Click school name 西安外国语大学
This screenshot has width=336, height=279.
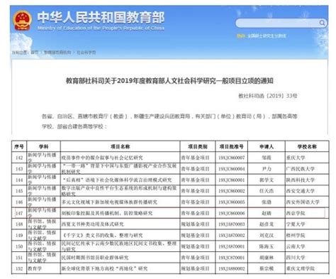point(303,202)
